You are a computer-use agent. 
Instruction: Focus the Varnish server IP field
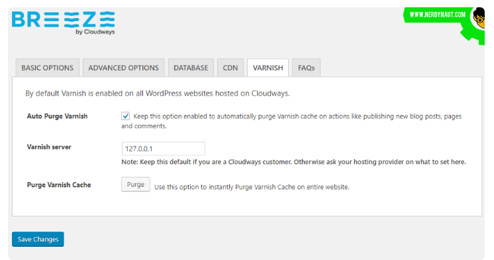coord(163,148)
